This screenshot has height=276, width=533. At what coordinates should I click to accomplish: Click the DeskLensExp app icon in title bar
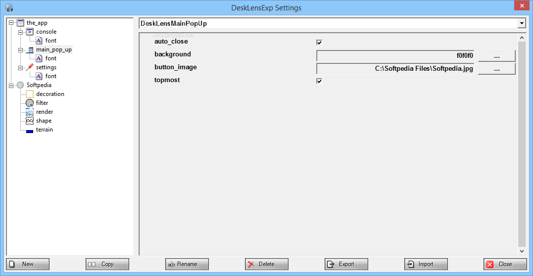pyautogui.click(x=9, y=7)
